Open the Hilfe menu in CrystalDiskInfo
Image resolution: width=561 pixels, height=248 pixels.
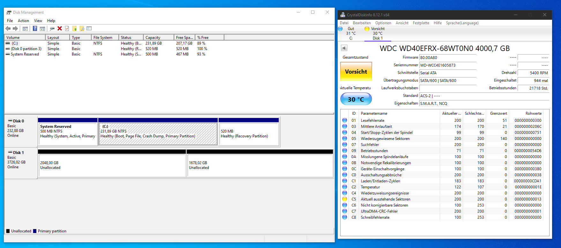[438, 23]
